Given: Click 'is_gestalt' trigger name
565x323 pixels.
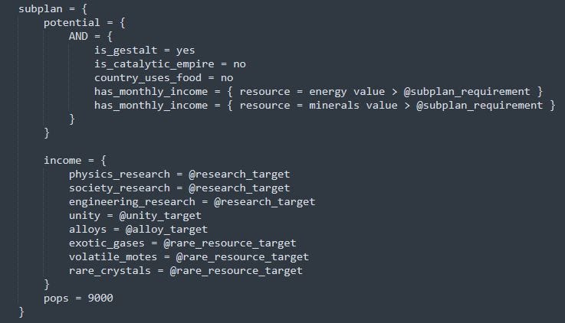Looking at the screenshot, I should coord(126,51).
